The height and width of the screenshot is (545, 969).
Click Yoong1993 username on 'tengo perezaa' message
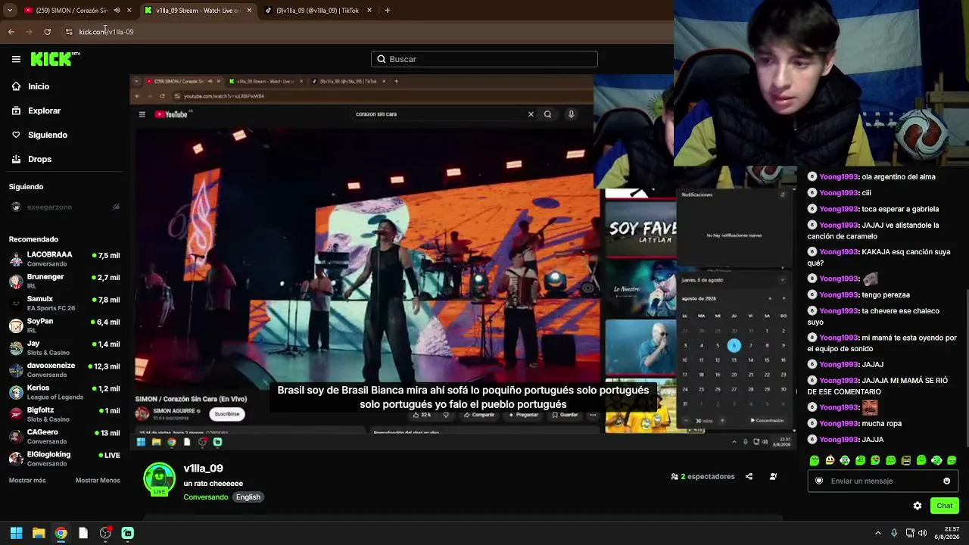(839, 295)
